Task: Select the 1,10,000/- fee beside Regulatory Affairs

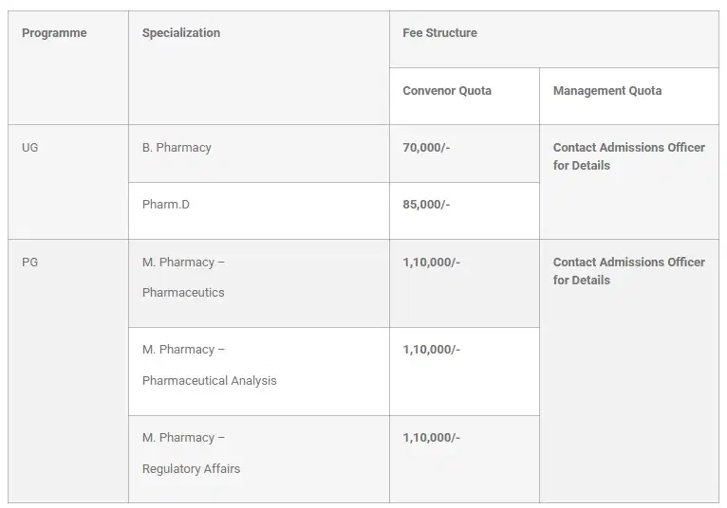Action: [431, 438]
